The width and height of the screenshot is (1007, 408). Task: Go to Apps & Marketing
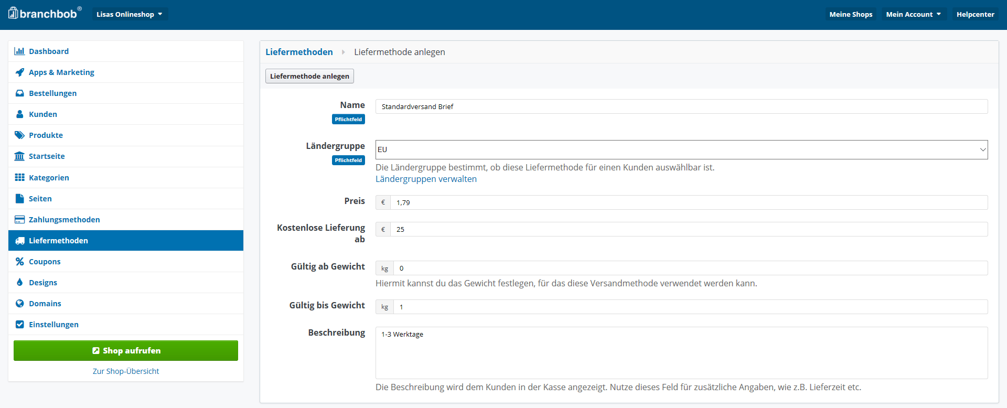point(126,72)
